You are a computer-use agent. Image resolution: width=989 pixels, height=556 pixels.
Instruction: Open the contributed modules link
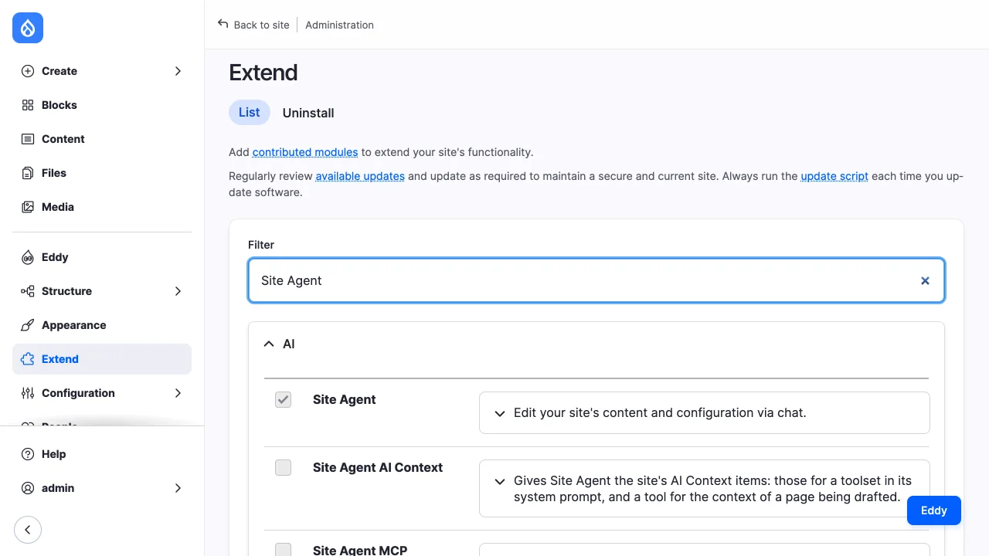coord(305,152)
